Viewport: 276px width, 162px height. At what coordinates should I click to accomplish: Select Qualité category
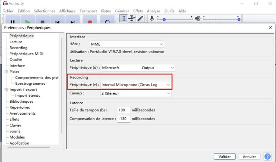point(16,60)
